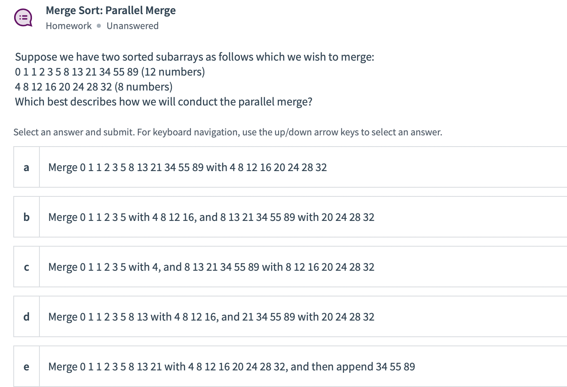
Task: Click the answer starting 'Merge 0 1 1 2 3 5 with 4'
Action: pos(211,267)
